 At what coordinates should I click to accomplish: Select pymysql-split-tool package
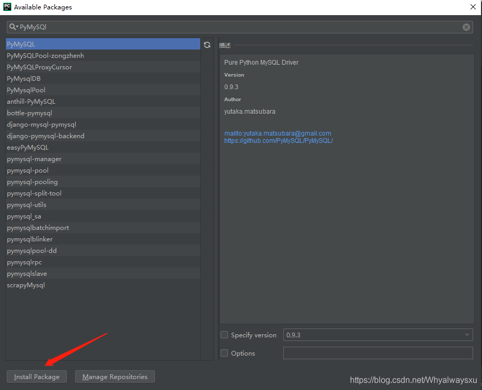point(103,193)
